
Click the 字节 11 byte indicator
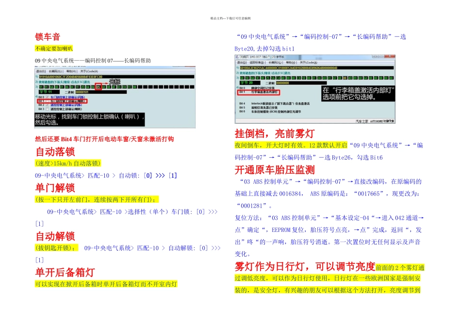[x=49, y=92]
